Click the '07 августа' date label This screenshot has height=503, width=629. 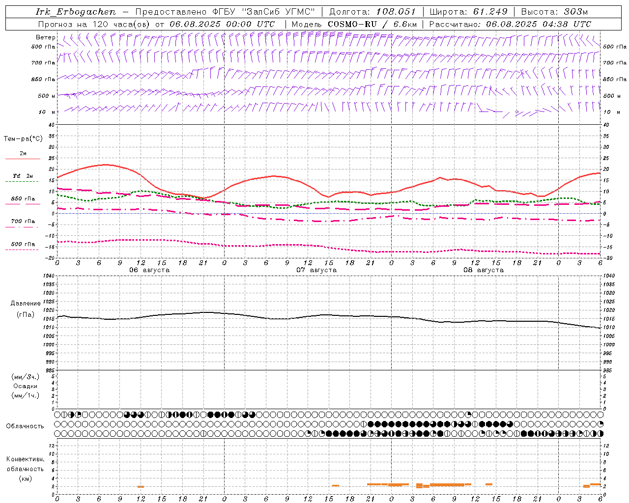pyautogui.click(x=316, y=270)
